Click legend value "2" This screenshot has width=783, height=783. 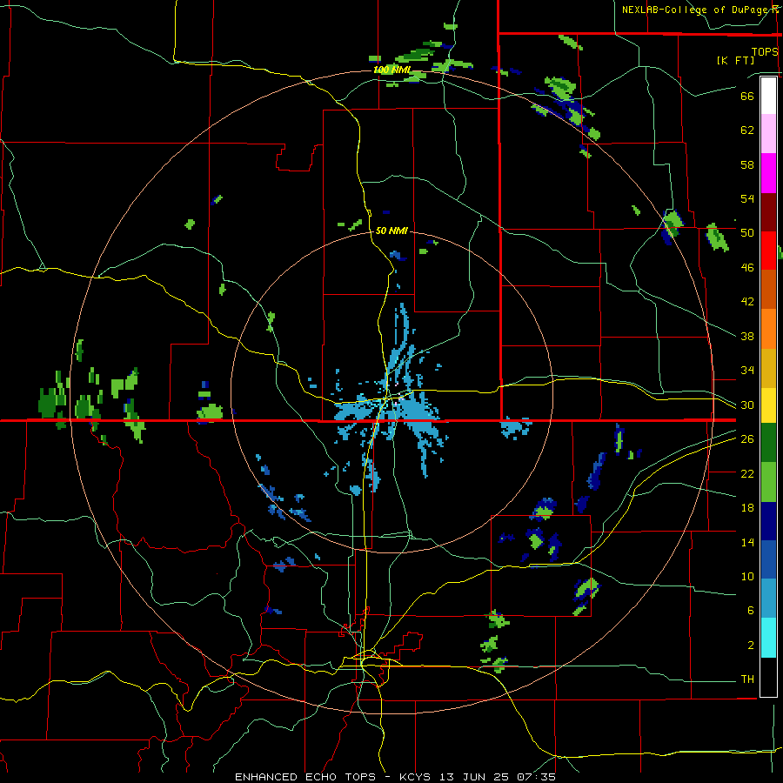click(x=751, y=646)
